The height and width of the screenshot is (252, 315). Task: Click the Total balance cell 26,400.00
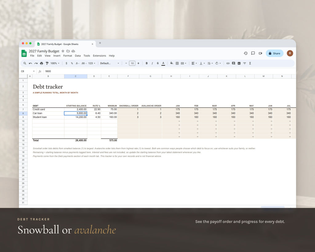tap(76, 141)
